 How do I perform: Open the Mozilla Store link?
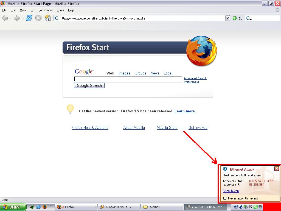pos(167,127)
